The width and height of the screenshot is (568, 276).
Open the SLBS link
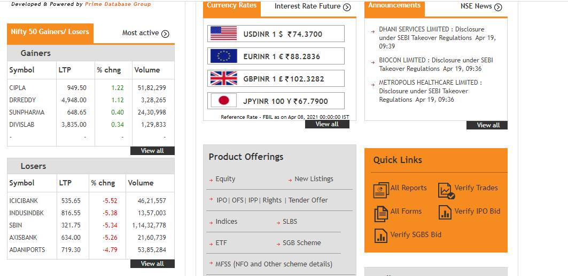pos(290,222)
